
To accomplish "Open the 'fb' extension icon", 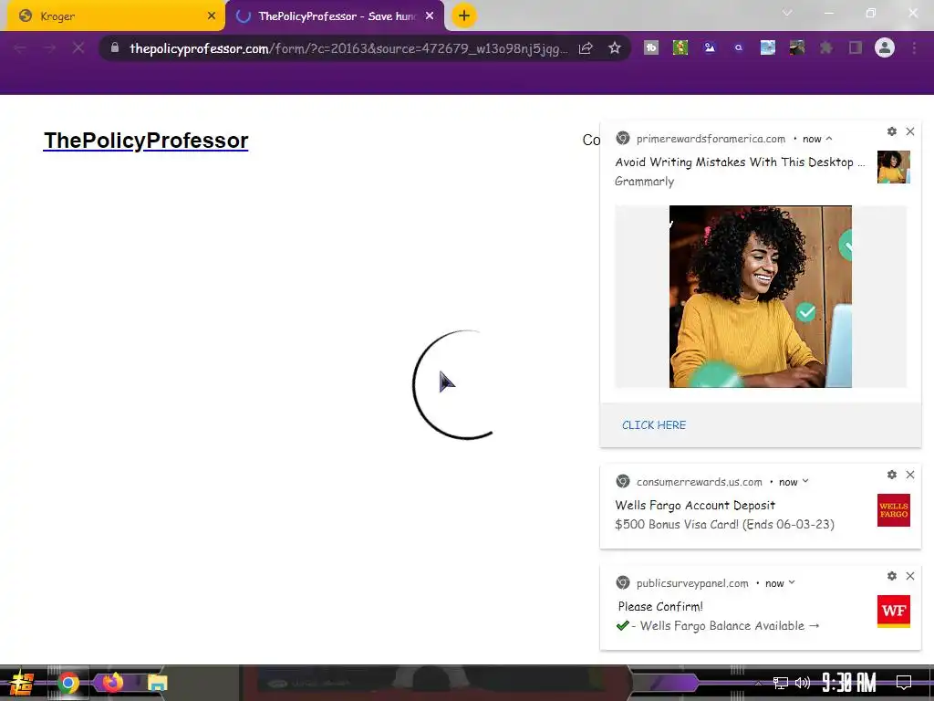I will (x=651, y=47).
